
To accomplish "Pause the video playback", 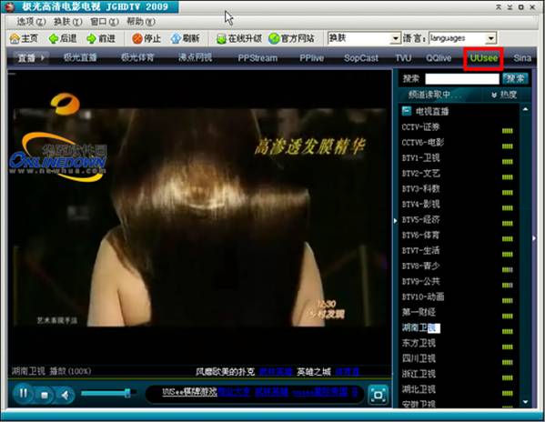I will coord(24,394).
